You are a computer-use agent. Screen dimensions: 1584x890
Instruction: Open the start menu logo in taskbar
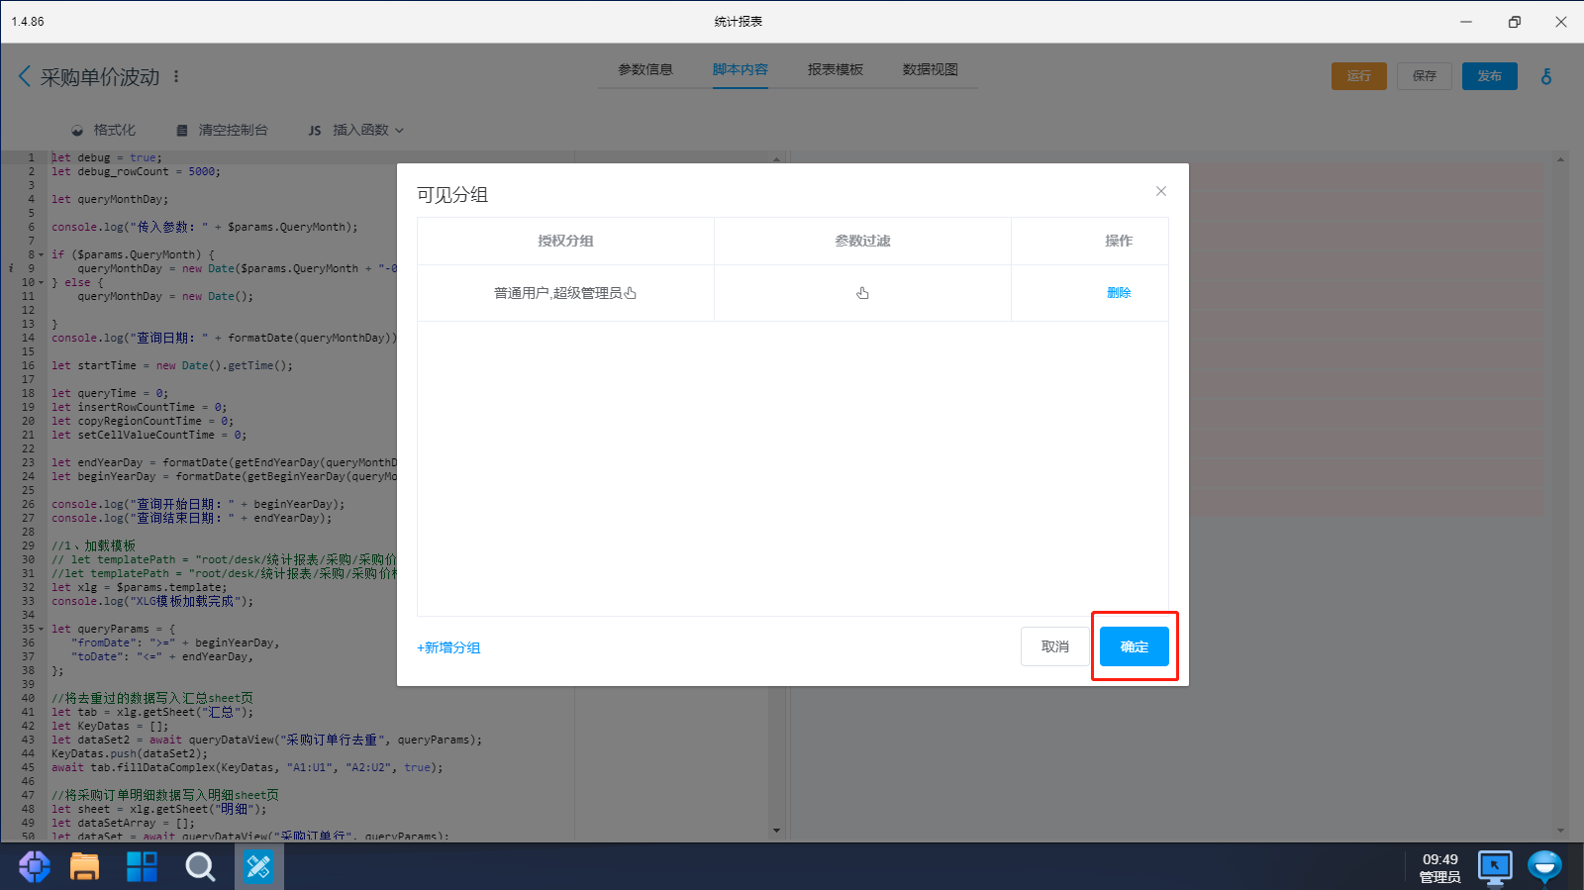35,867
